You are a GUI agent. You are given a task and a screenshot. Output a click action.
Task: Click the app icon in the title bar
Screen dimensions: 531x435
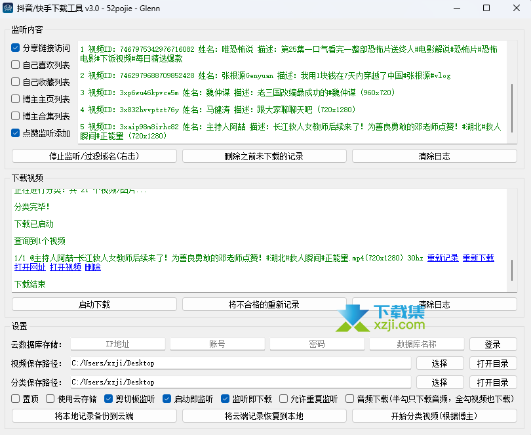[8, 8]
